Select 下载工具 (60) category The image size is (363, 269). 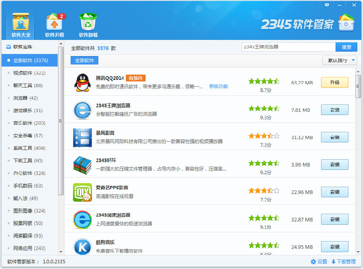click(29, 161)
